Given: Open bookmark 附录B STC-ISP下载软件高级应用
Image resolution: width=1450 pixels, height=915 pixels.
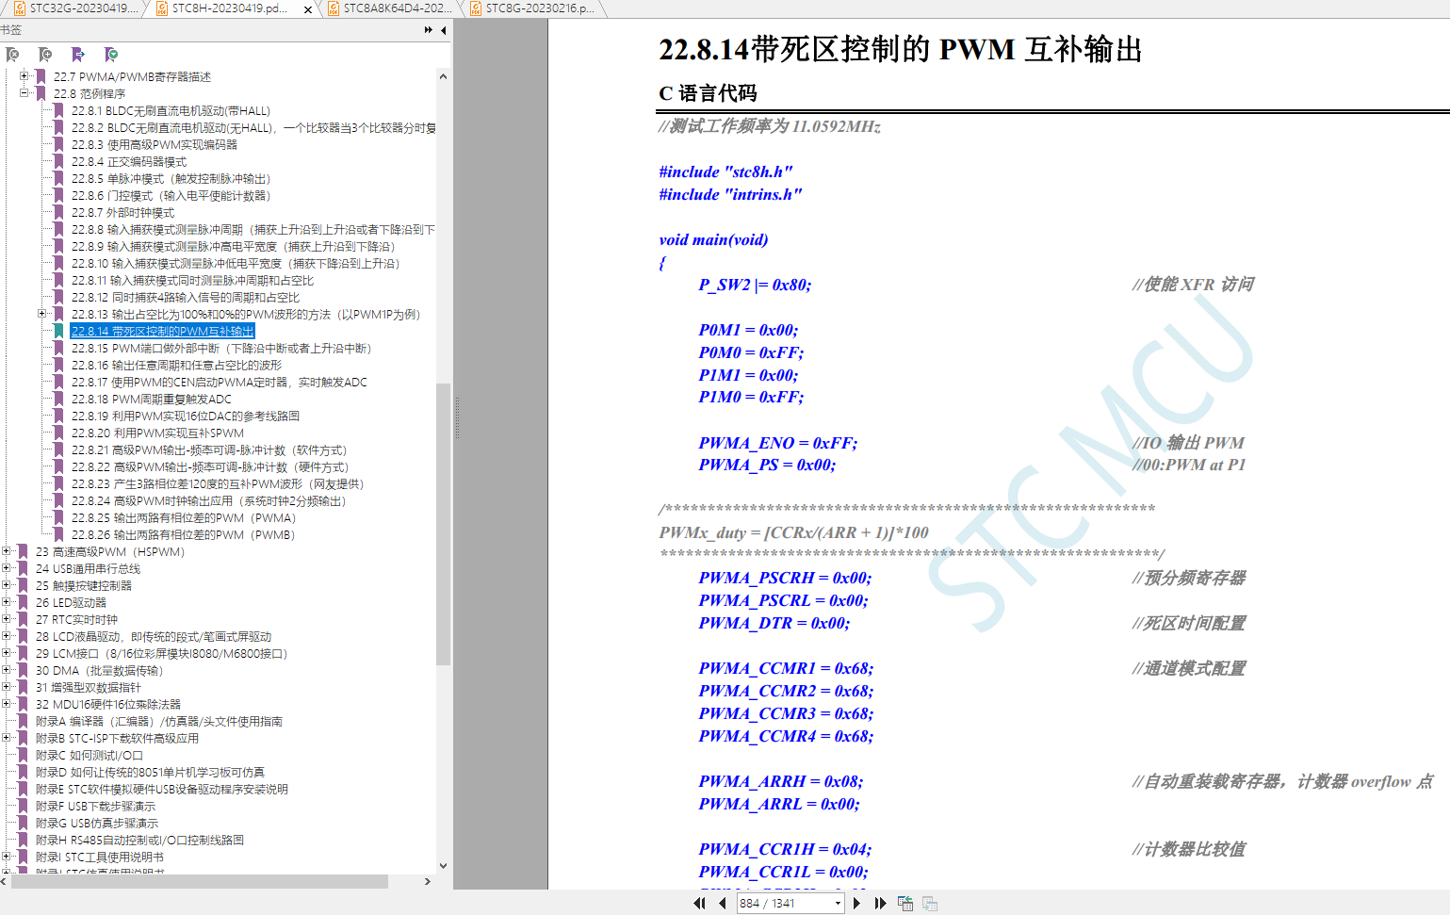Looking at the screenshot, I should (x=118, y=738).
